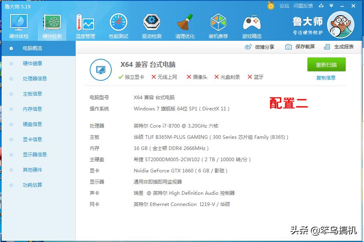This screenshot has width=364, height=242.
Task: Open the dropdown arrow in the title bar
Action: coord(331,6)
